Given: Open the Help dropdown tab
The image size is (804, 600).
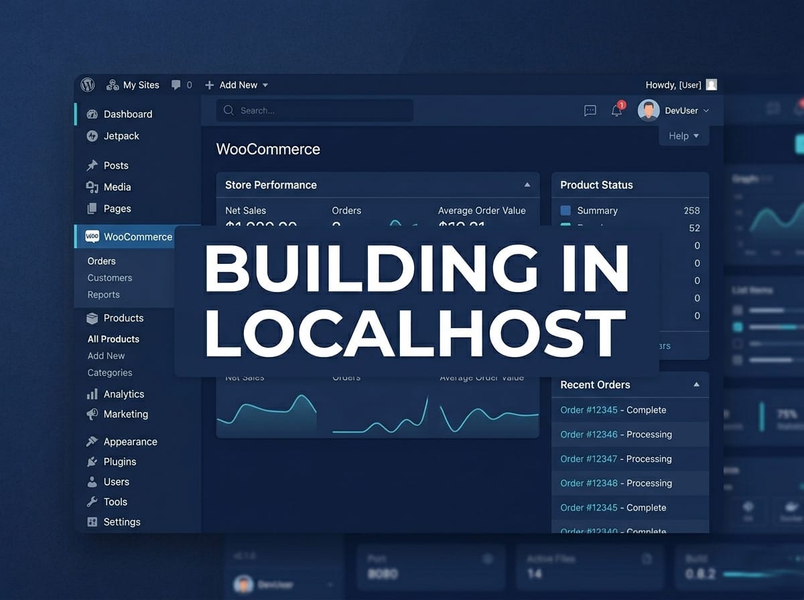Looking at the screenshot, I should click(x=683, y=135).
